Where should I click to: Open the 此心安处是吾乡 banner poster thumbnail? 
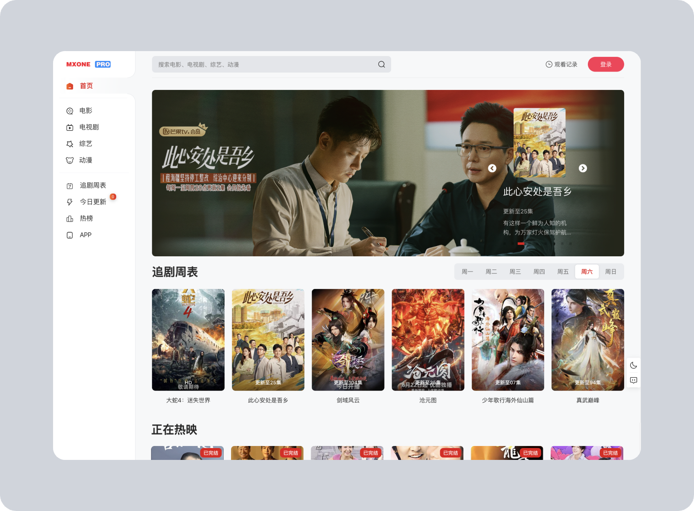540,143
